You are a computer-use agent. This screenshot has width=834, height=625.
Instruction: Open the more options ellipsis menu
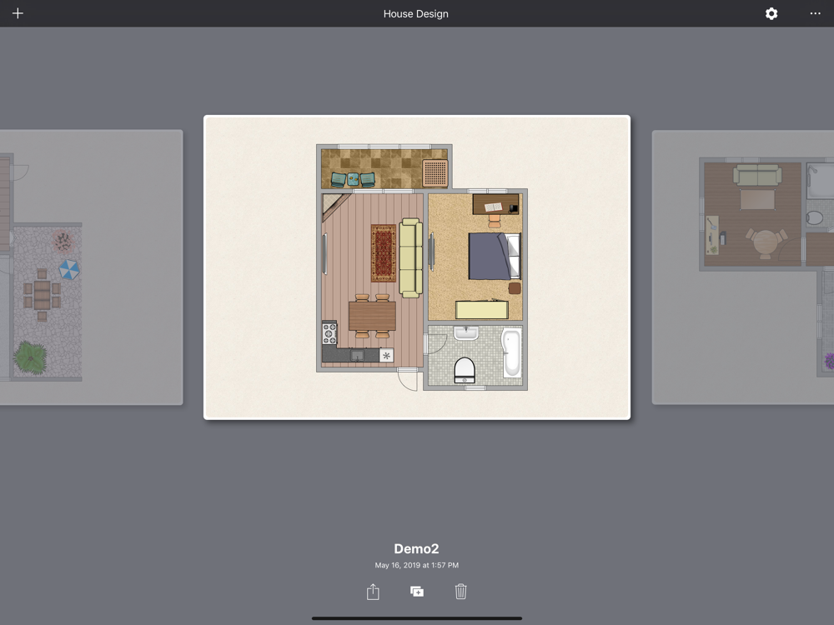point(815,13)
